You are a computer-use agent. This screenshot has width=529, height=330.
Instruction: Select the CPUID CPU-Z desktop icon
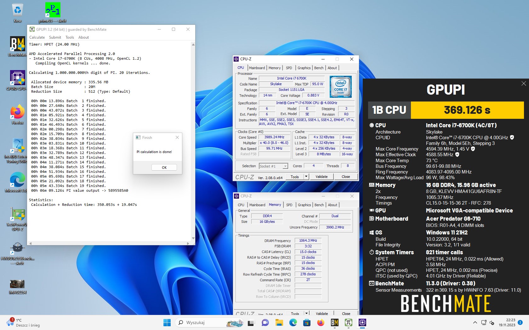(18, 80)
